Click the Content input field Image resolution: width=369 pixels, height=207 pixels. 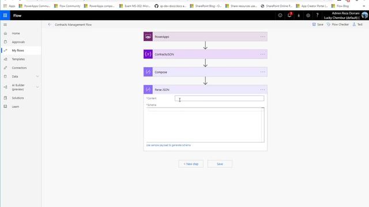[219, 98]
